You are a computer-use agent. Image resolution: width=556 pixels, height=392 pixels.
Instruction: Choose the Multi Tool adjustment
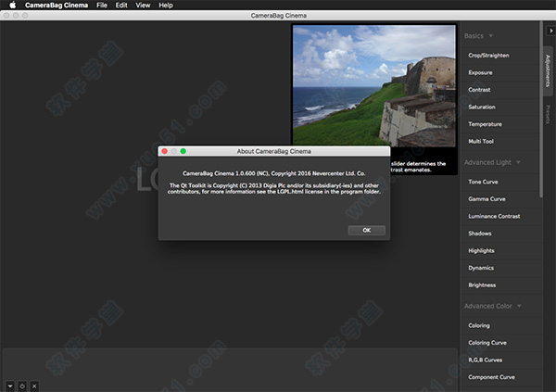pyautogui.click(x=500, y=141)
